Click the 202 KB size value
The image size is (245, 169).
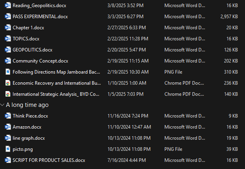(x=231, y=61)
